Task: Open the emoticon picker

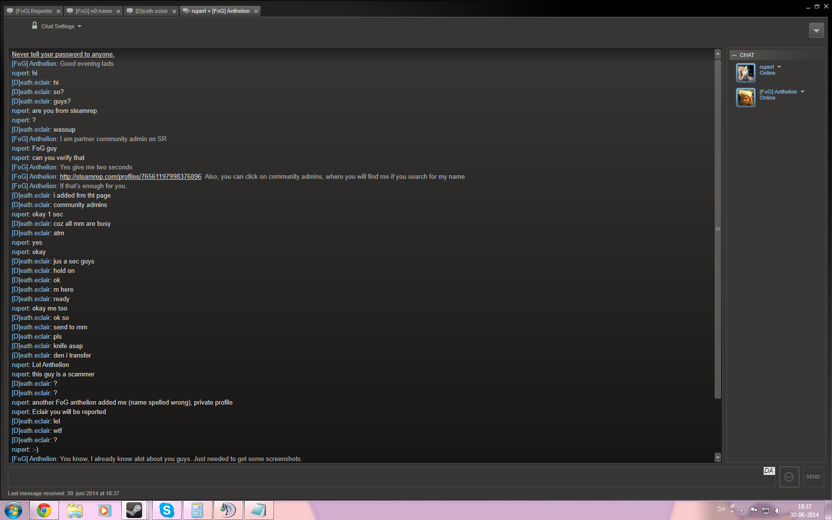Action: [x=789, y=477]
